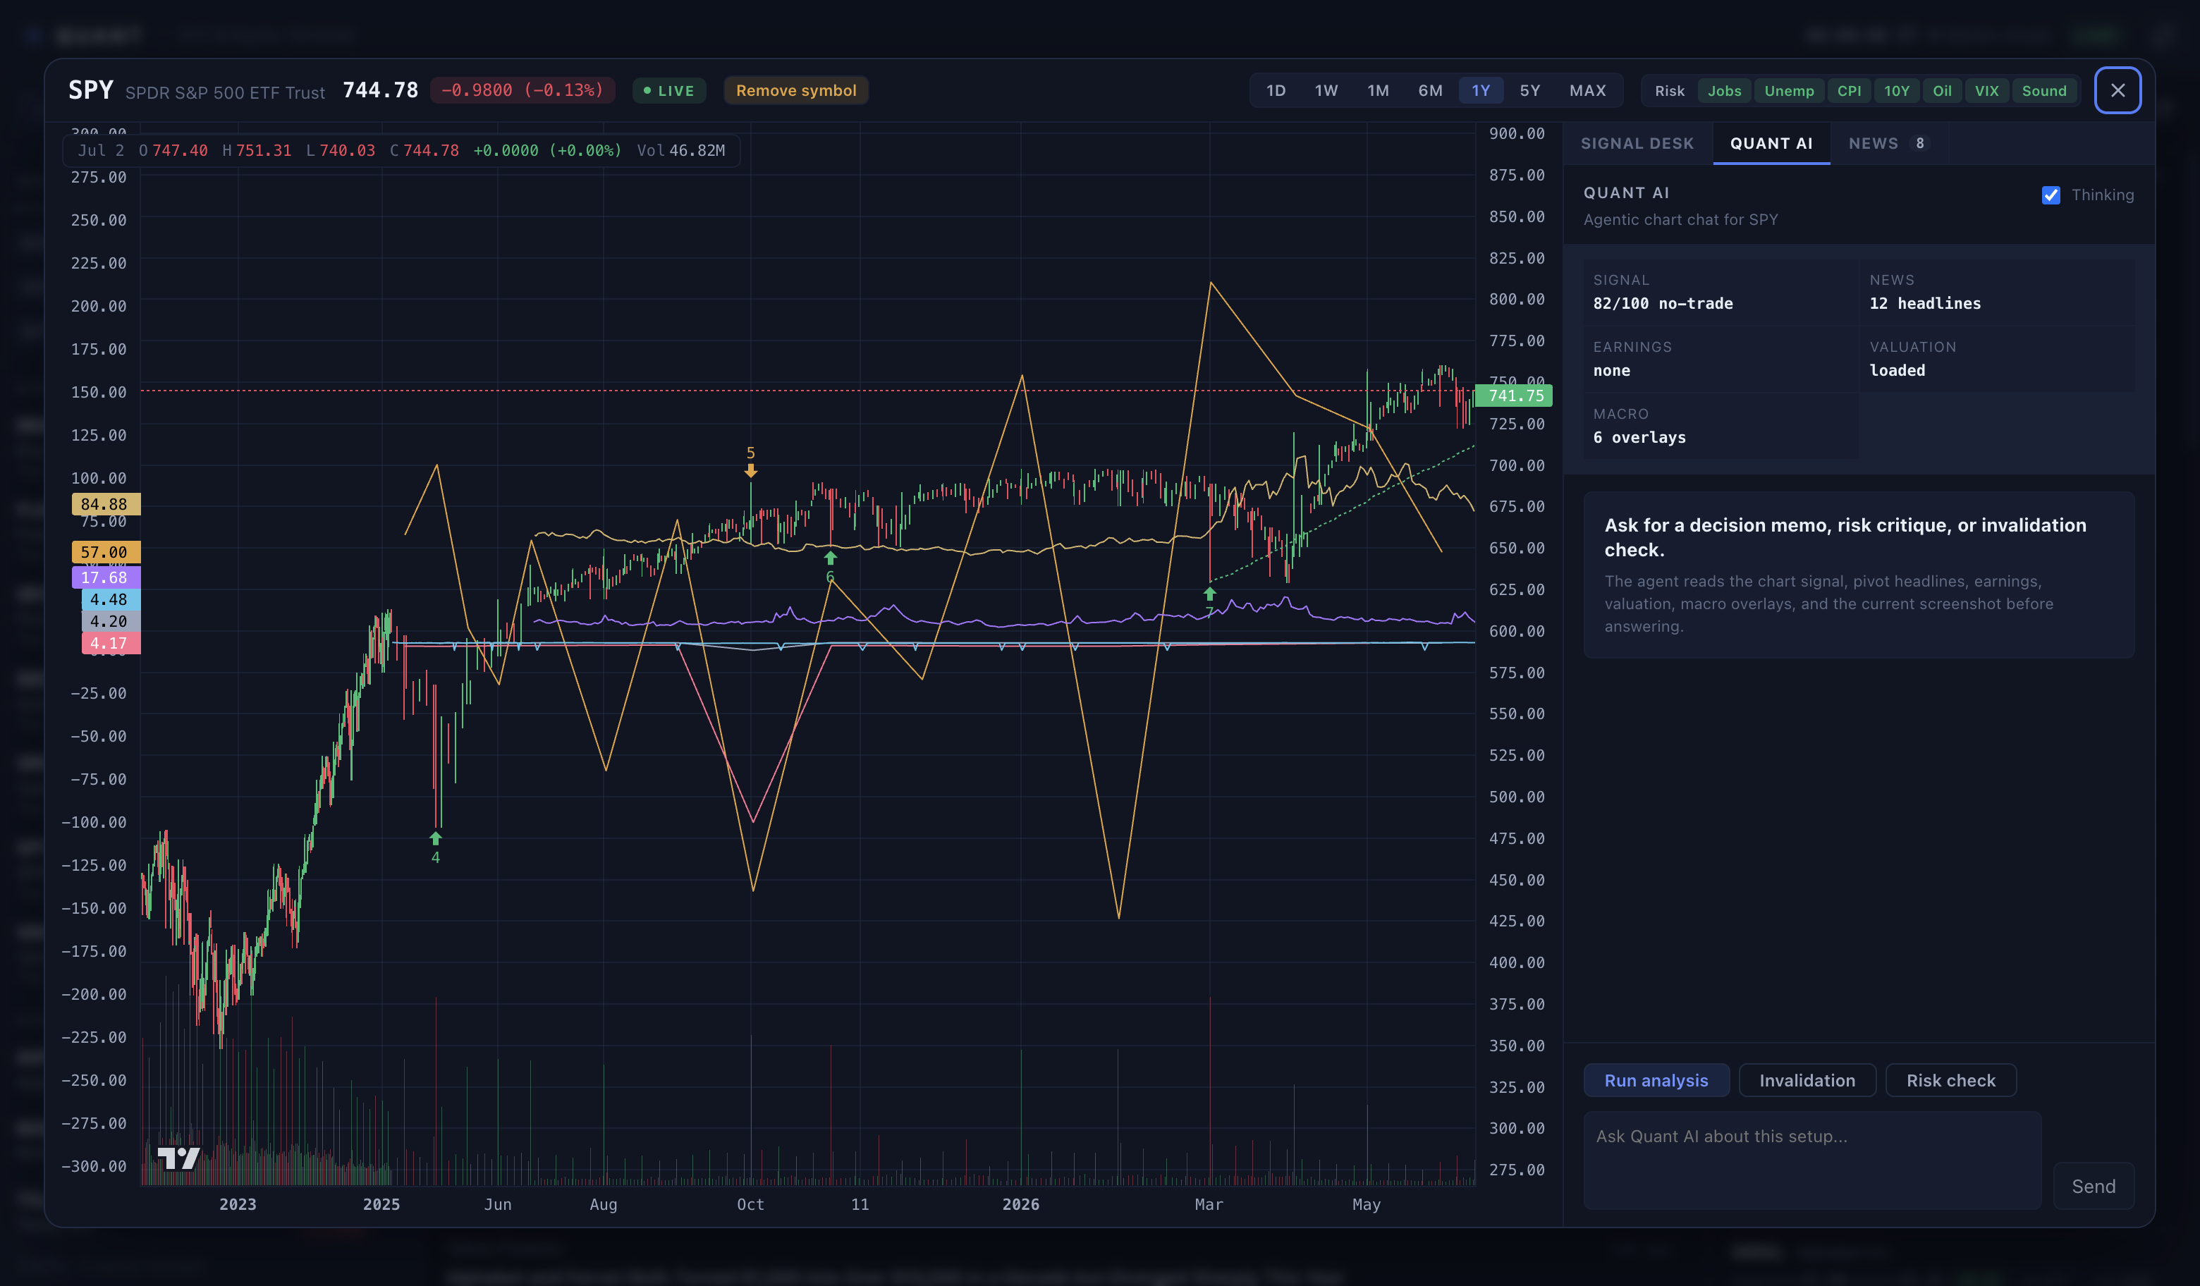The image size is (2200, 1286).
Task: Select the 5Y timeframe
Action: point(1529,91)
